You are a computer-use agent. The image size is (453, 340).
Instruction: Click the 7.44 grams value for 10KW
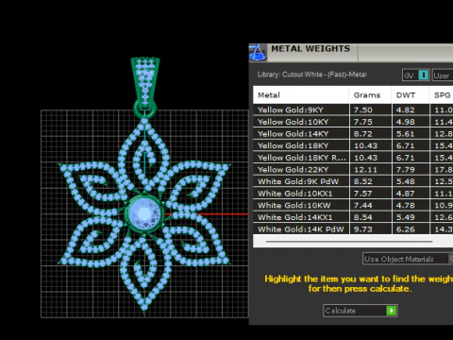363,206
